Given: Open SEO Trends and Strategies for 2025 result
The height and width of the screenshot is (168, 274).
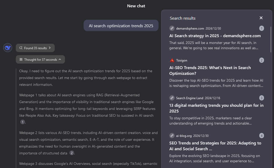Looking at the screenshot, I should 215,146.
